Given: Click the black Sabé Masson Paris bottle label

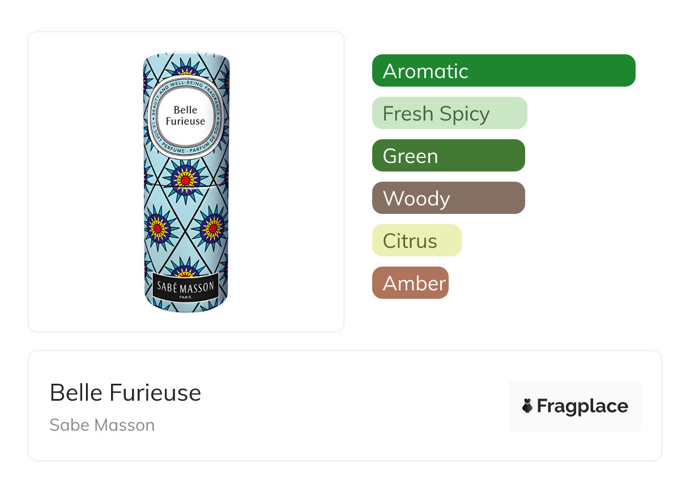Looking at the screenshot, I should click(x=186, y=288).
